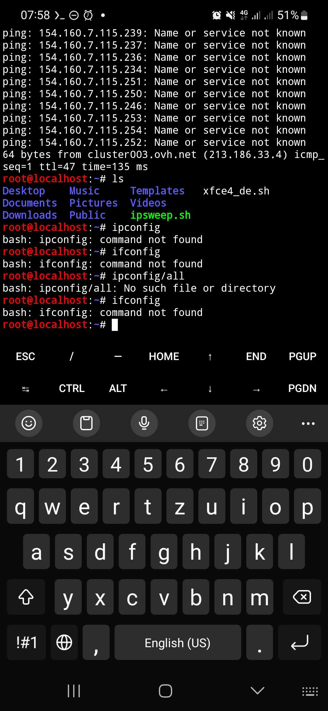Collapse keyboard with the down chevron
Screen dimensions: 328x711
click(x=258, y=691)
